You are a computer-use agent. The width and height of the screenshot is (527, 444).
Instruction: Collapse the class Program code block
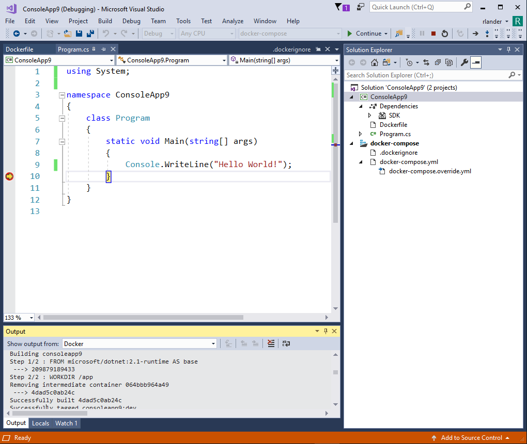[62, 119]
